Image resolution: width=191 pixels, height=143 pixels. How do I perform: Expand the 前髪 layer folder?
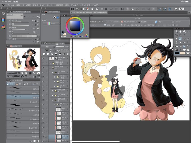[55, 77]
